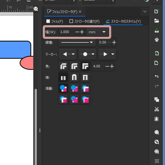Screen dimensions: 165x165
Task: Click the vertical canvas scrollbar
Action: 36,127
